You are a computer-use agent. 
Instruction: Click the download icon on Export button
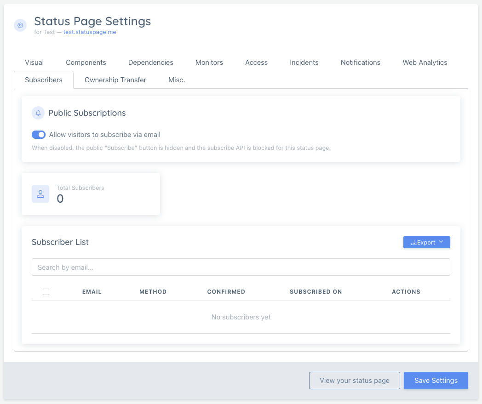click(x=413, y=243)
